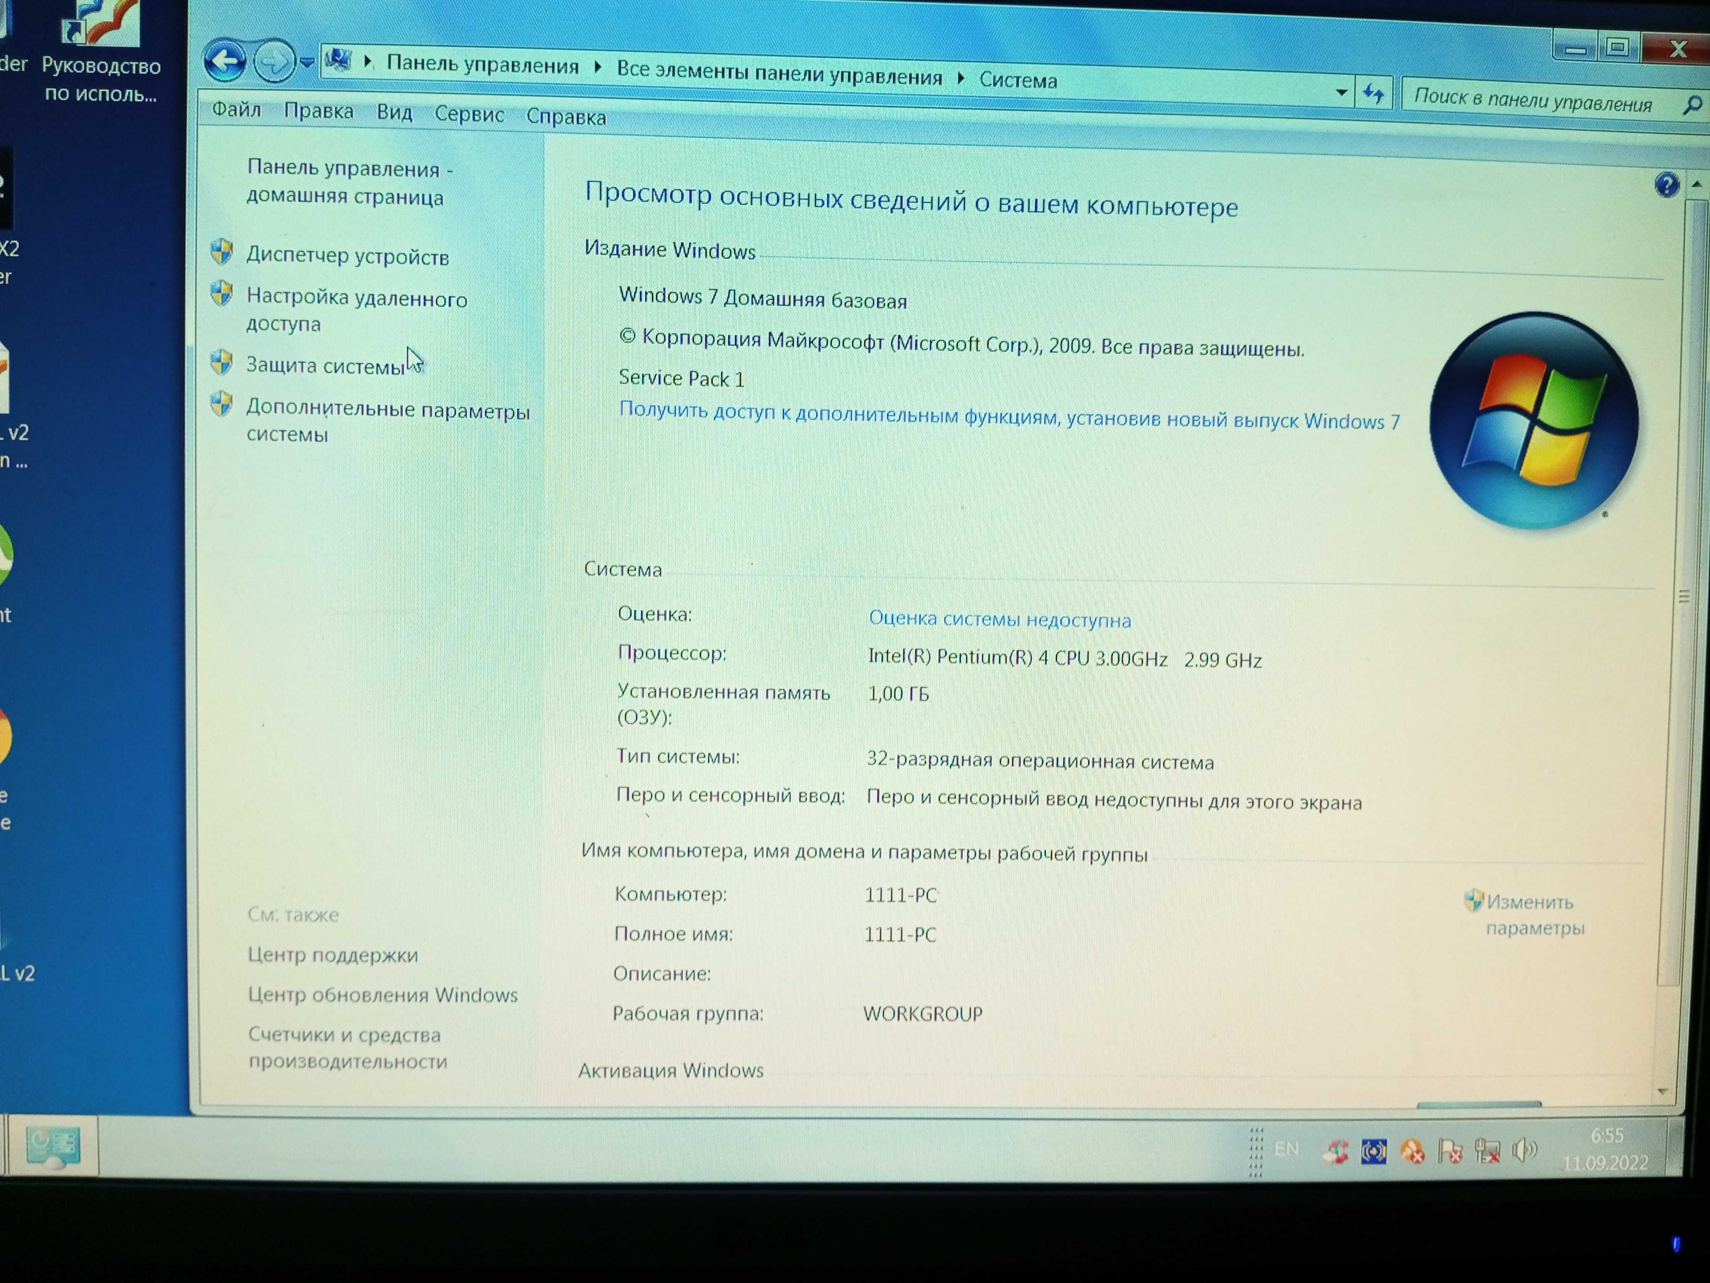Click the Forward navigation arrow button

(x=274, y=61)
